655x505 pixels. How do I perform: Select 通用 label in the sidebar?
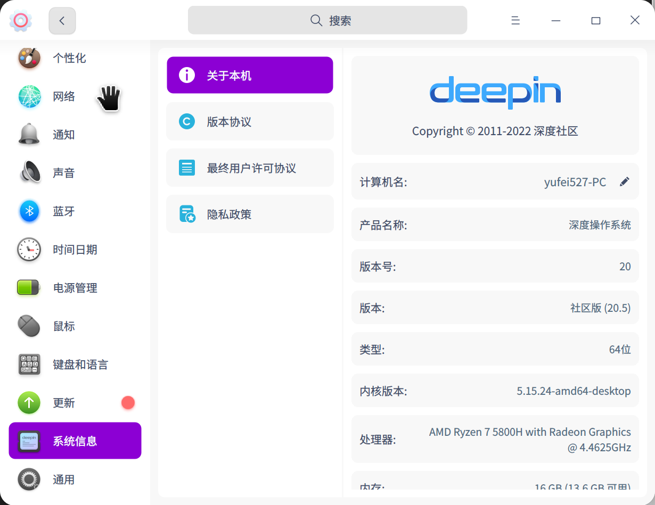(x=64, y=479)
